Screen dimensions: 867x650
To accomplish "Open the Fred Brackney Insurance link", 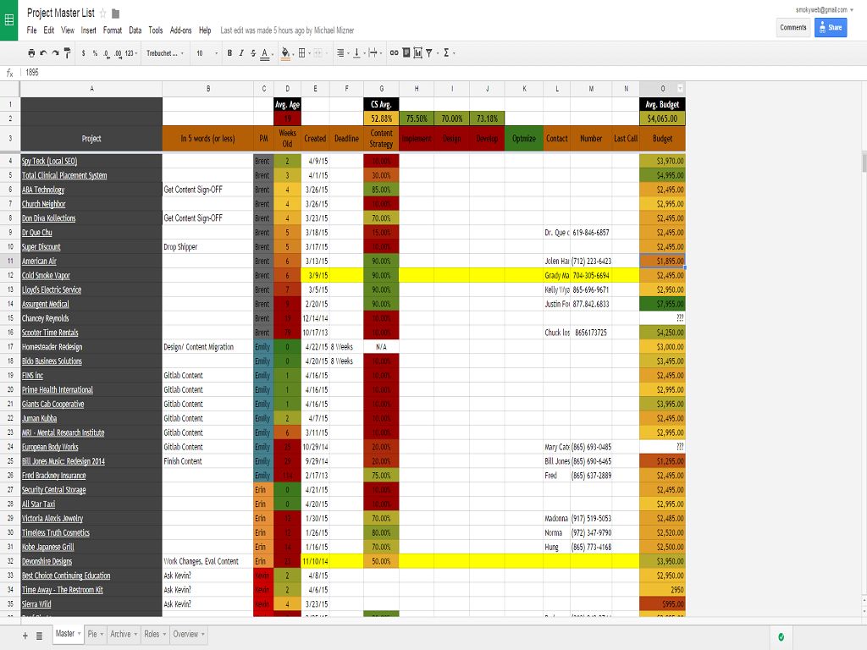I will (53, 476).
